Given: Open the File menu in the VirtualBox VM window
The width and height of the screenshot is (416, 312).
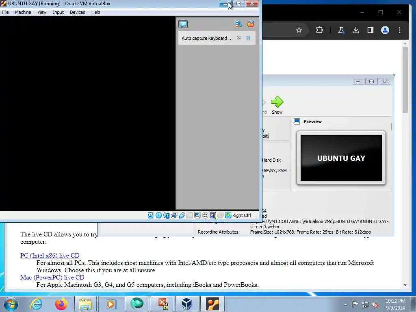Looking at the screenshot, I should pos(5,12).
